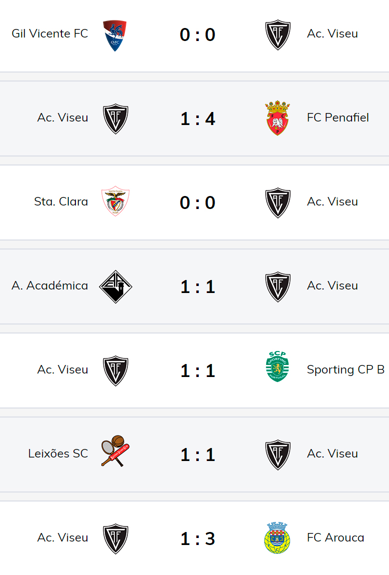Screen dimensions: 389x575
Task: Open the Gil Vicente FC team name
Action: point(50,34)
